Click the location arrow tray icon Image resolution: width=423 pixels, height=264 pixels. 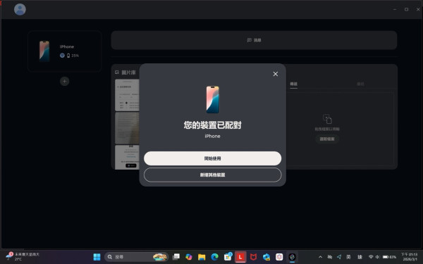point(339,257)
